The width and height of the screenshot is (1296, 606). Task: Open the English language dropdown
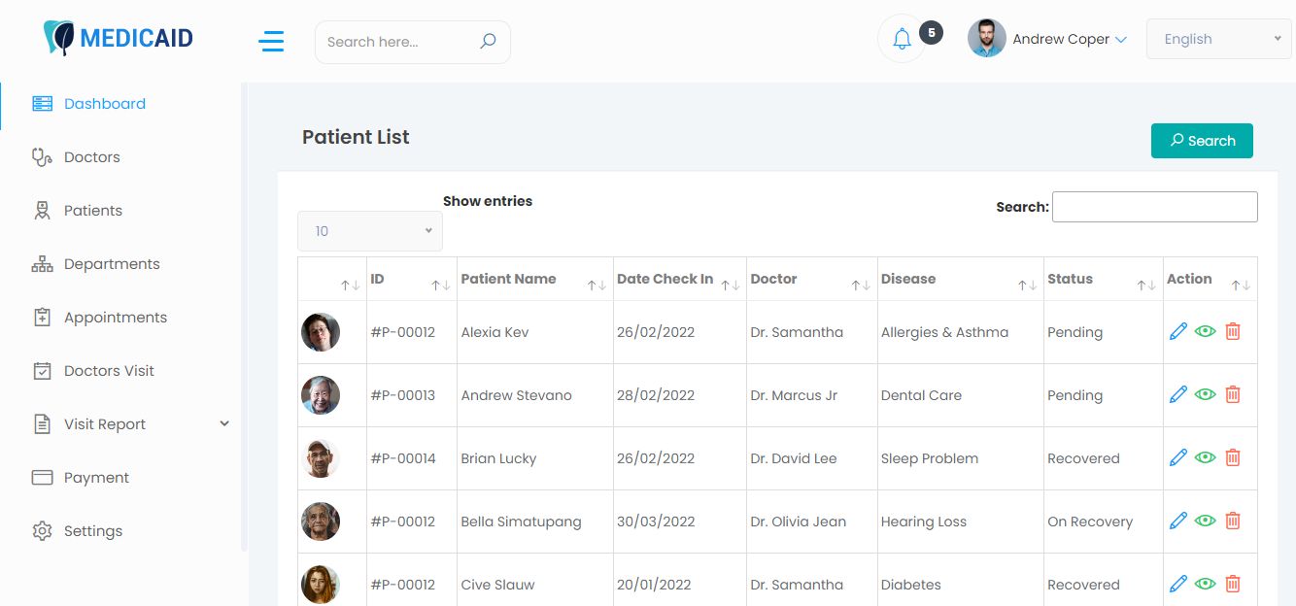tap(1218, 40)
